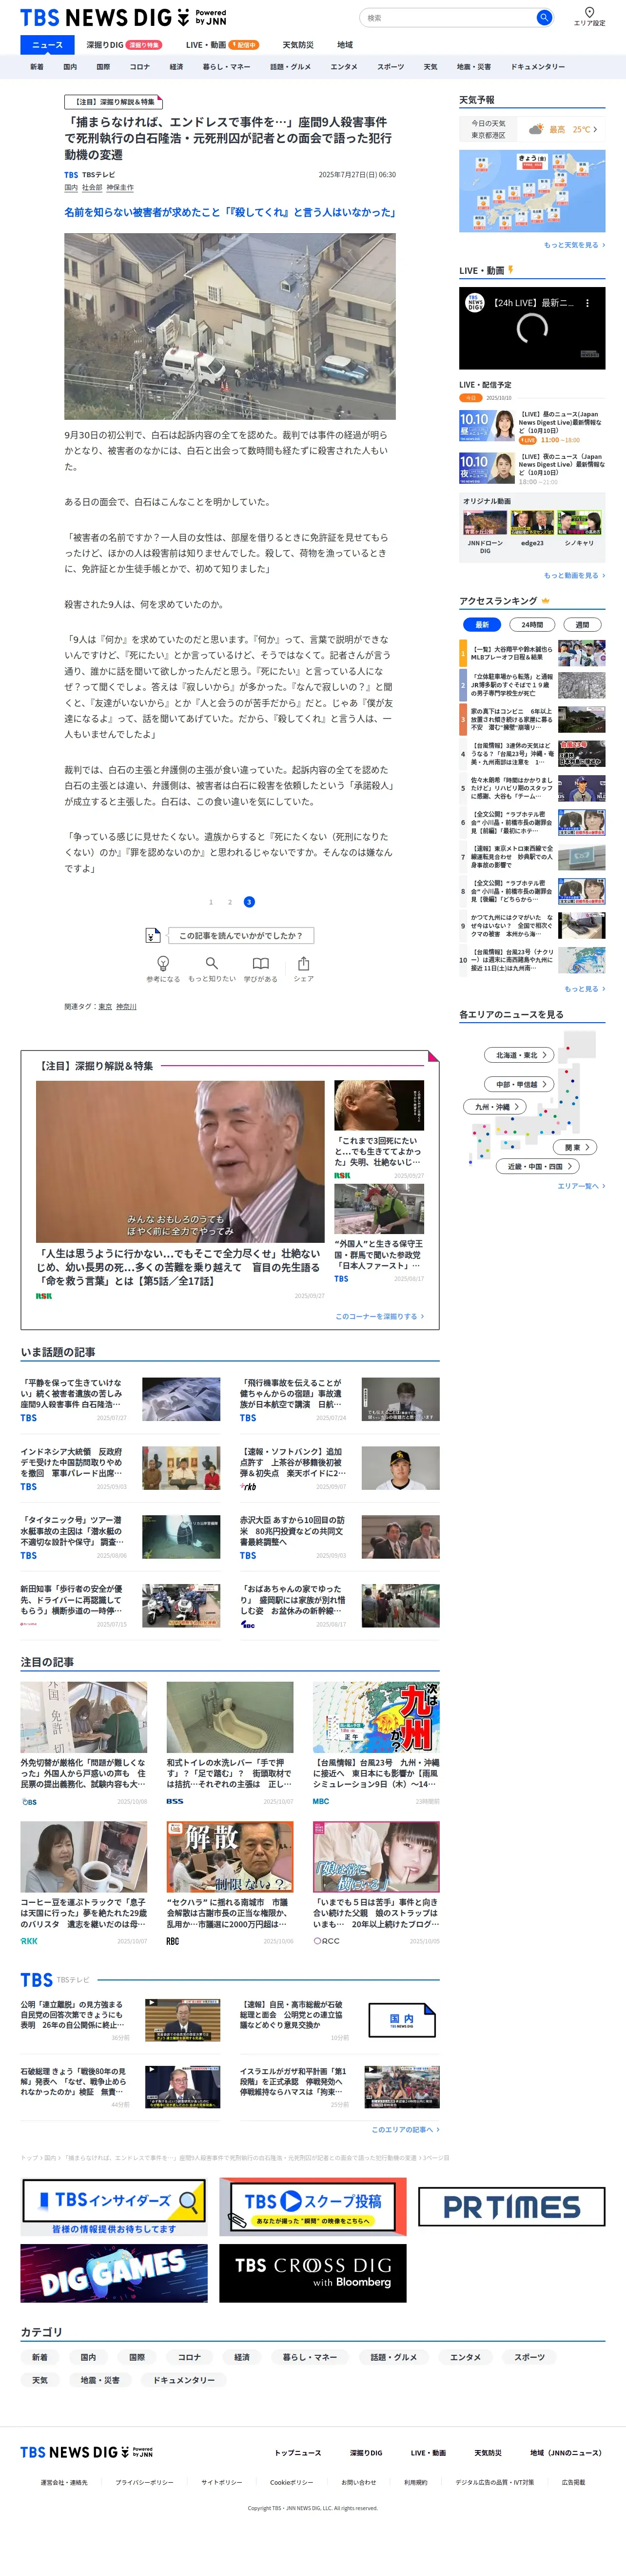Screen dimensions: 626x2576
Task: Click このエリアの記事へ link
Action: pyautogui.click(x=405, y=2129)
